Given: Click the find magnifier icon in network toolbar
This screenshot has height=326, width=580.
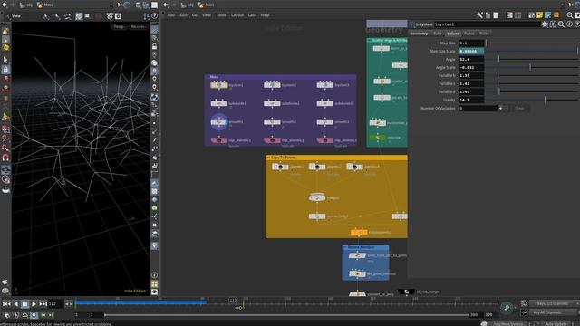Looking at the screenshot, I should [570, 15].
